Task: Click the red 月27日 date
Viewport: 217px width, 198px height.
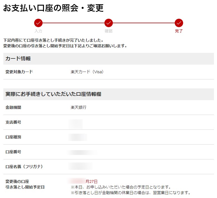Action: pyautogui.click(x=92, y=181)
